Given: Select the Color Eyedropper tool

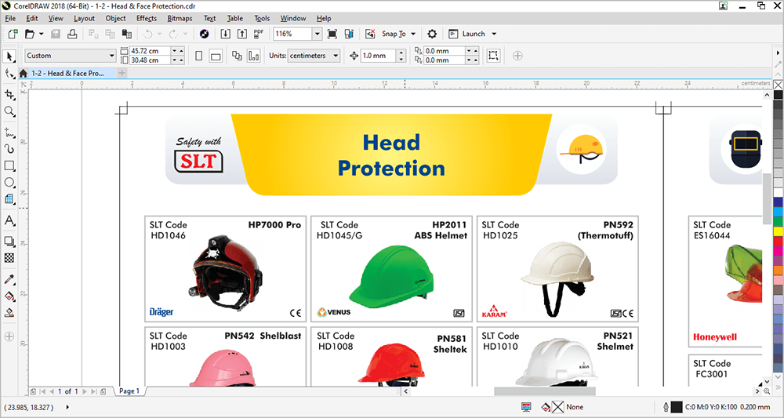Looking at the screenshot, I should [9, 279].
